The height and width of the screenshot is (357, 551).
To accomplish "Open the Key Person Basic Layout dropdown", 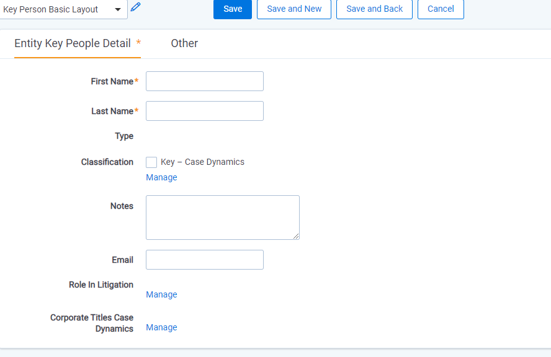I will (x=63, y=9).
